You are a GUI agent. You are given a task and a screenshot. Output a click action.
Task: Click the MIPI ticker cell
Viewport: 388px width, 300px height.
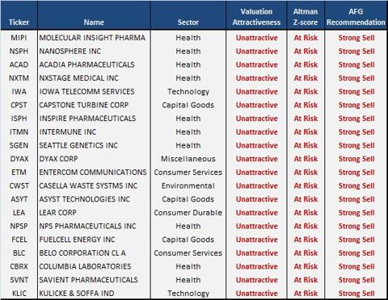[19, 38]
